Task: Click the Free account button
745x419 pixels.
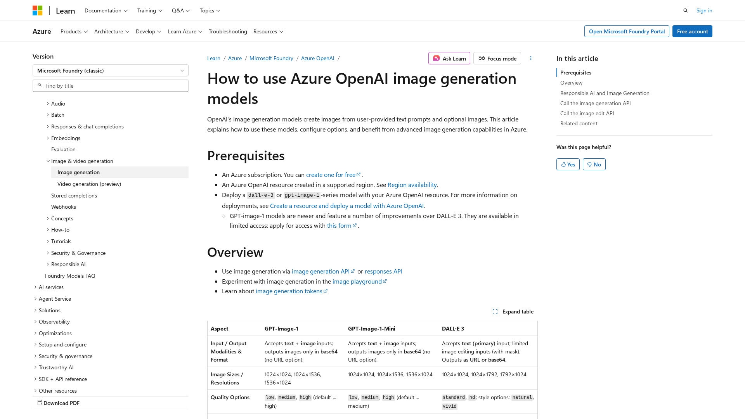Action: click(x=692, y=31)
